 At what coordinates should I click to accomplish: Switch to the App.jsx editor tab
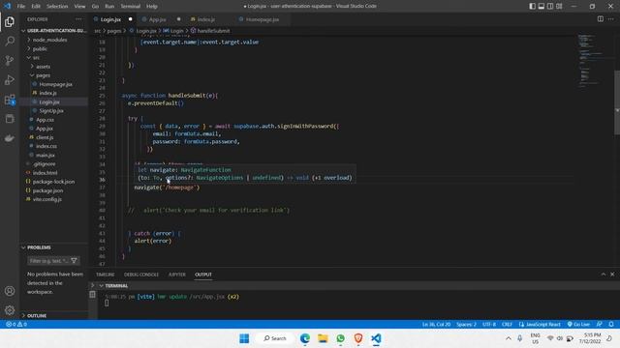[x=157, y=19]
